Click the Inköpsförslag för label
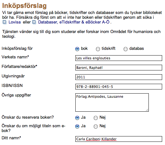This screenshot has height=145, width=165. [17, 49]
